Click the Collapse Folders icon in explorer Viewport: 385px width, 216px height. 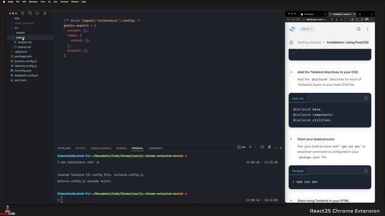45,13
